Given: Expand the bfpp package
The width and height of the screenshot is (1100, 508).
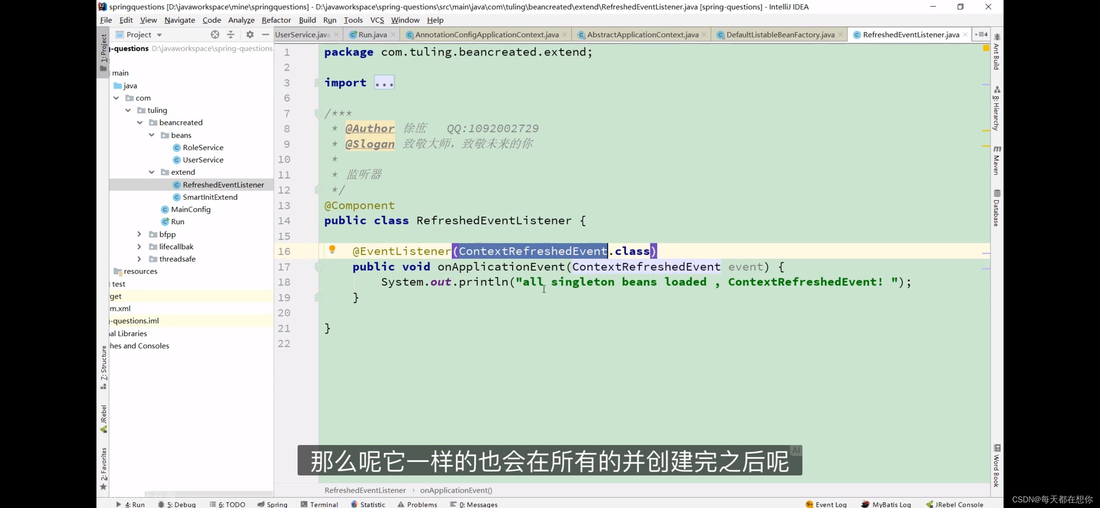Looking at the screenshot, I should pyautogui.click(x=139, y=234).
